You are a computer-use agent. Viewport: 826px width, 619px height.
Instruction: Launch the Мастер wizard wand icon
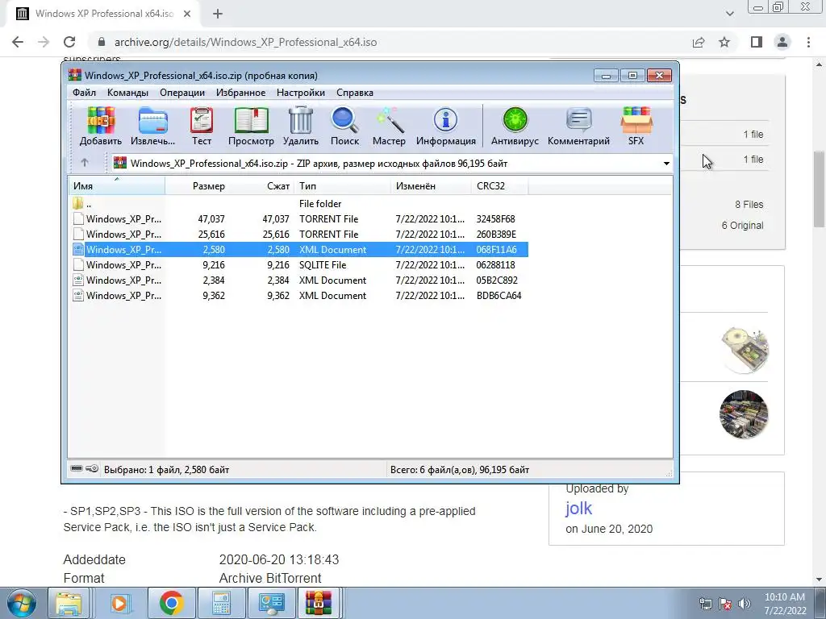389,127
